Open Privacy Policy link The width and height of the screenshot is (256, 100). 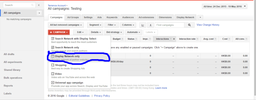click(102, 96)
